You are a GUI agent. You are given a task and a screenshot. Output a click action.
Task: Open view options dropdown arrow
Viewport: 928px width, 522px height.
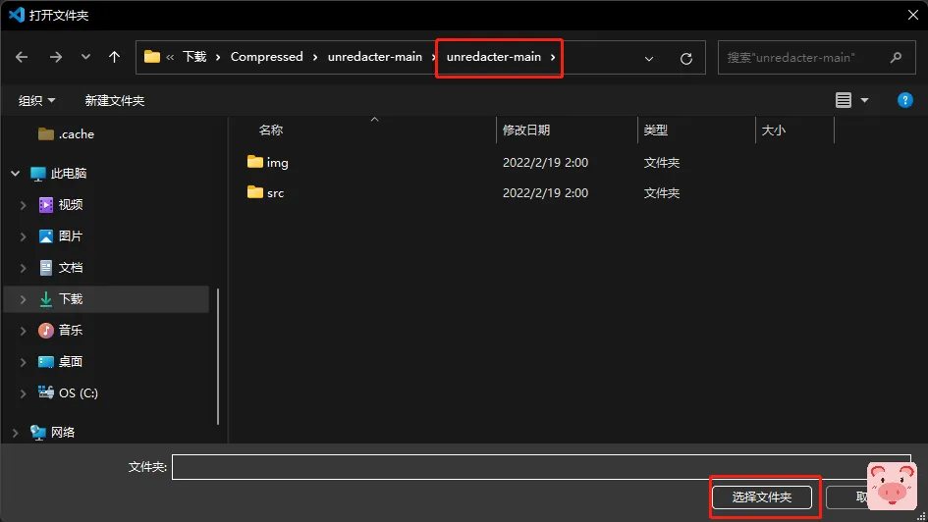[x=865, y=100]
